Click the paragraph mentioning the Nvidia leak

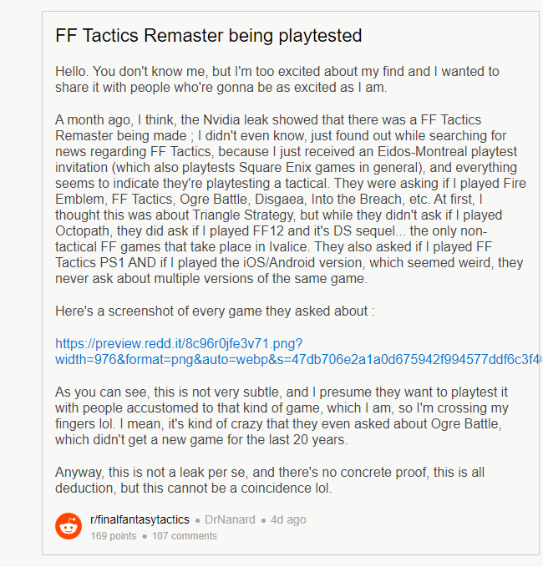tap(291, 199)
